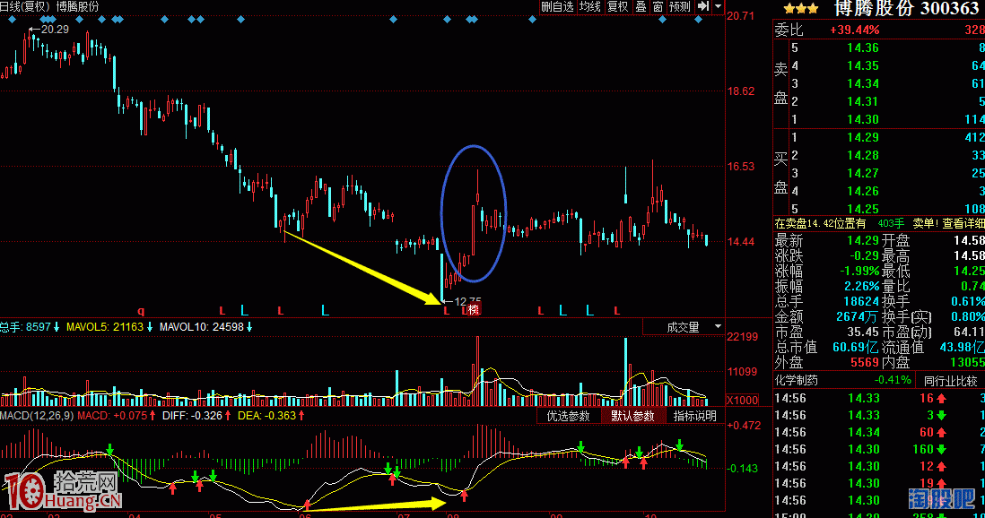Click the 委比 value +39.44%

(x=854, y=30)
